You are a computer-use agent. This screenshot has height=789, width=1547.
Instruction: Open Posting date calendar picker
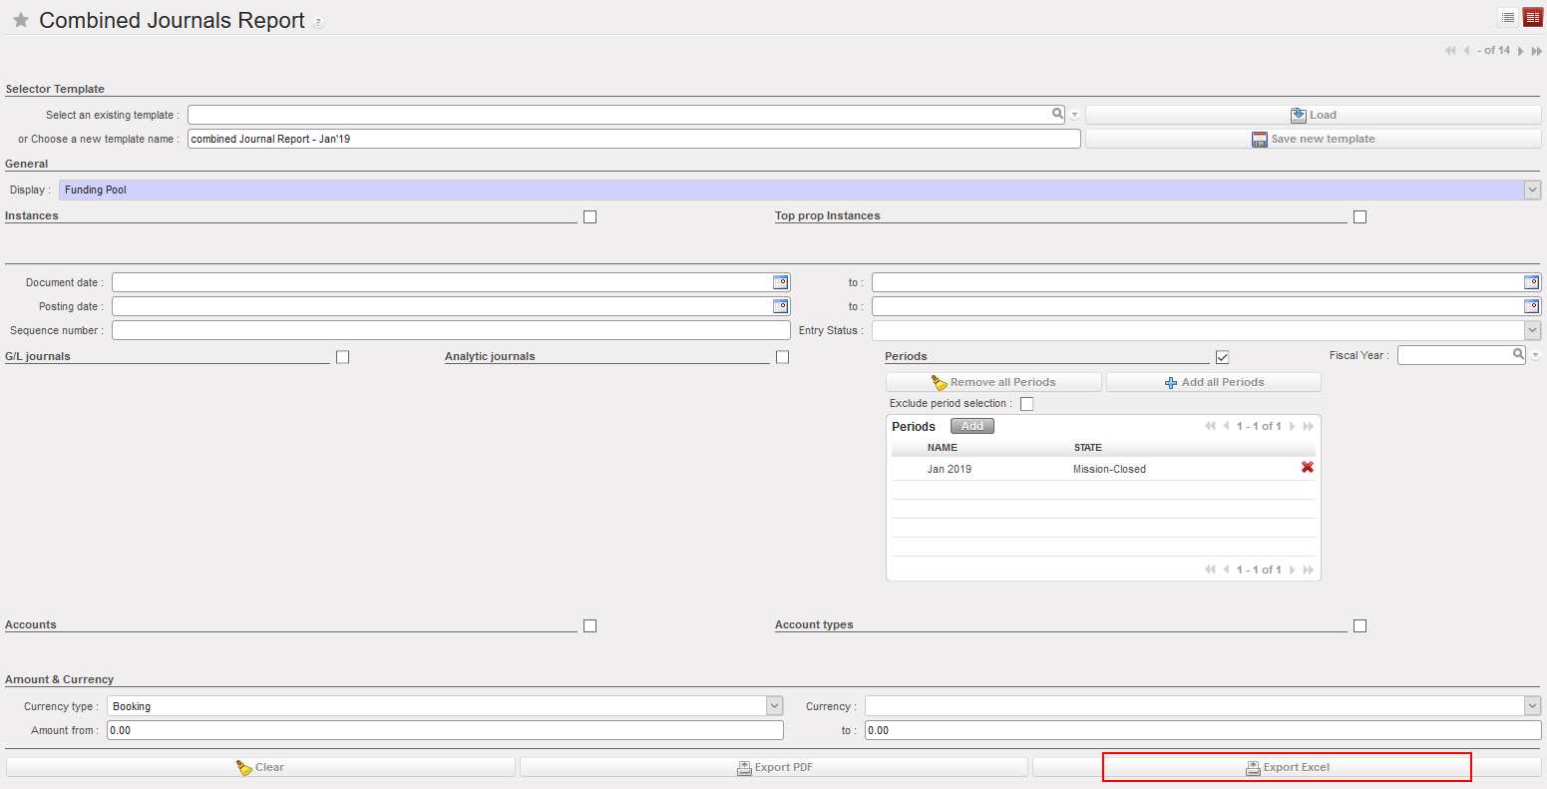point(781,306)
